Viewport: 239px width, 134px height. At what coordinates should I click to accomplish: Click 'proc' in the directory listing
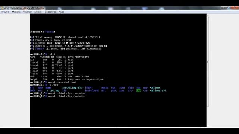[x=114, y=90]
